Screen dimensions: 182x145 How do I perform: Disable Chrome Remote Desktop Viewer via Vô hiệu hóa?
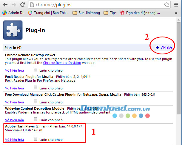point(14,70)
